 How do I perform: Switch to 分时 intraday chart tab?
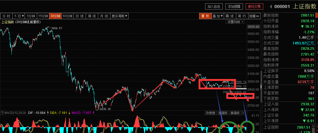[x=6, y=16]
